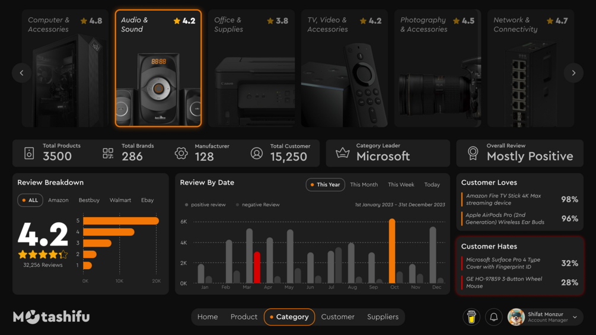
Task: Select Today date range
Action: click(x=432, y=184)
